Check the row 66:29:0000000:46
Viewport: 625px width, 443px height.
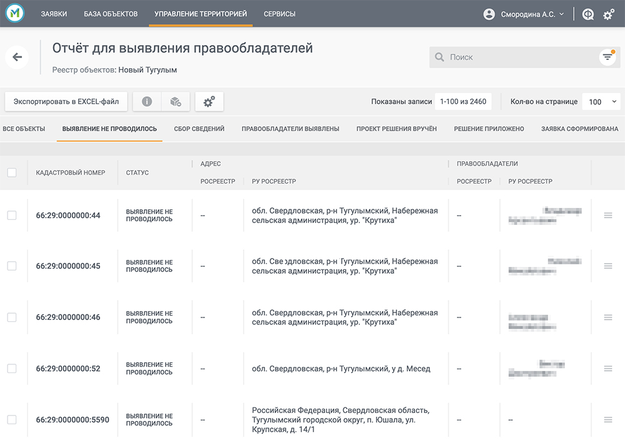pyautogui.click(x=12, y=317)
